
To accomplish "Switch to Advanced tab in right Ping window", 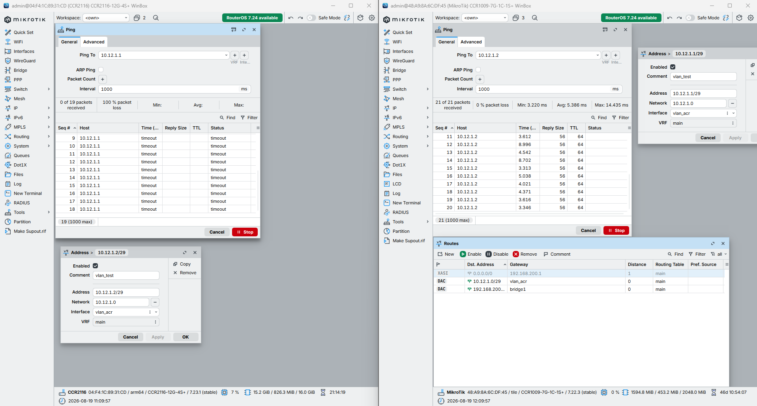I will point(471,42).
